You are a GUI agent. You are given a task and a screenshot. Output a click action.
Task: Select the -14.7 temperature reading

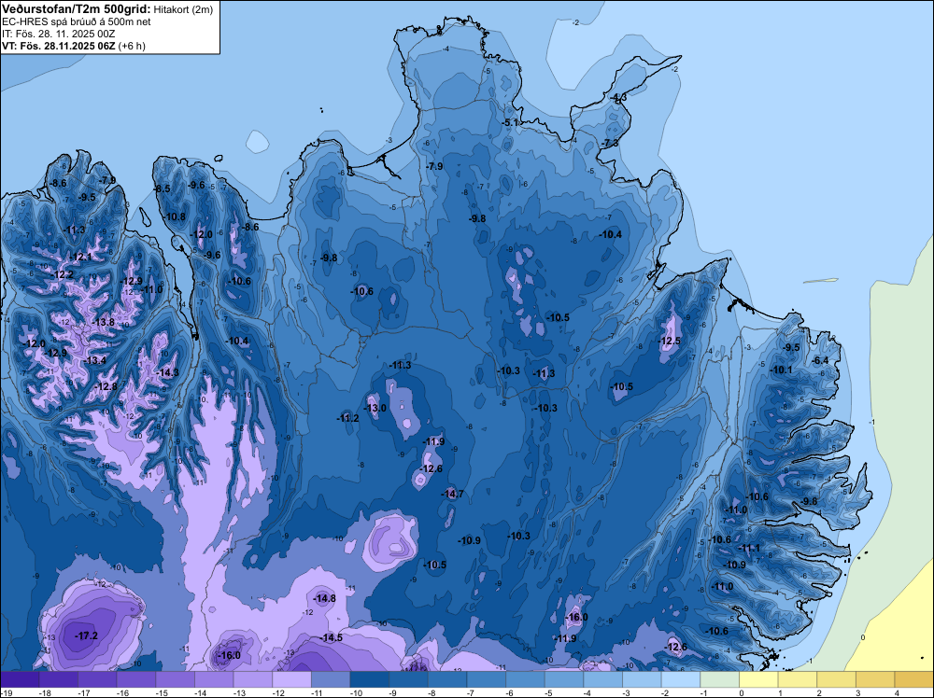(x=452, y=494)
